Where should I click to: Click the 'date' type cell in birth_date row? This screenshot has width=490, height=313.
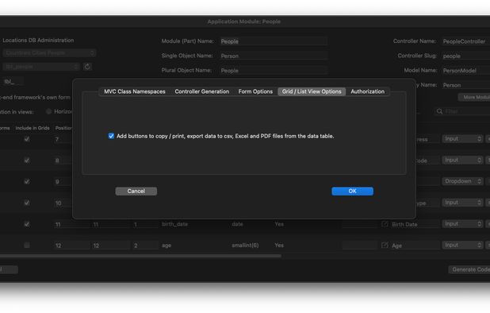pos(238,224)
